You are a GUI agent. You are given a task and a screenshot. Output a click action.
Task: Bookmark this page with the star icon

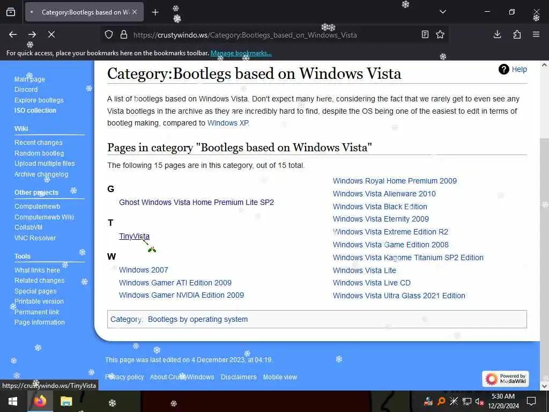click(440, 34)
